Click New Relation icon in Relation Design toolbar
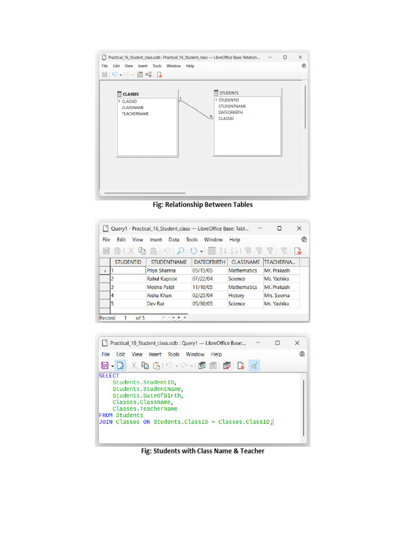The width and height of the screenshot is (406, 542). 148,75
